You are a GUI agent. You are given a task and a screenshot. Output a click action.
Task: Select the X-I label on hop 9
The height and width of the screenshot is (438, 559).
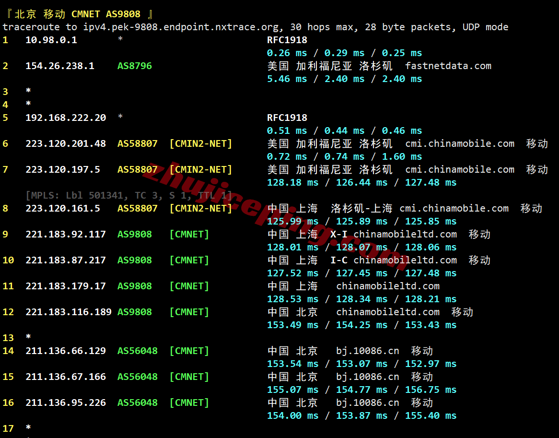(338, 234)
